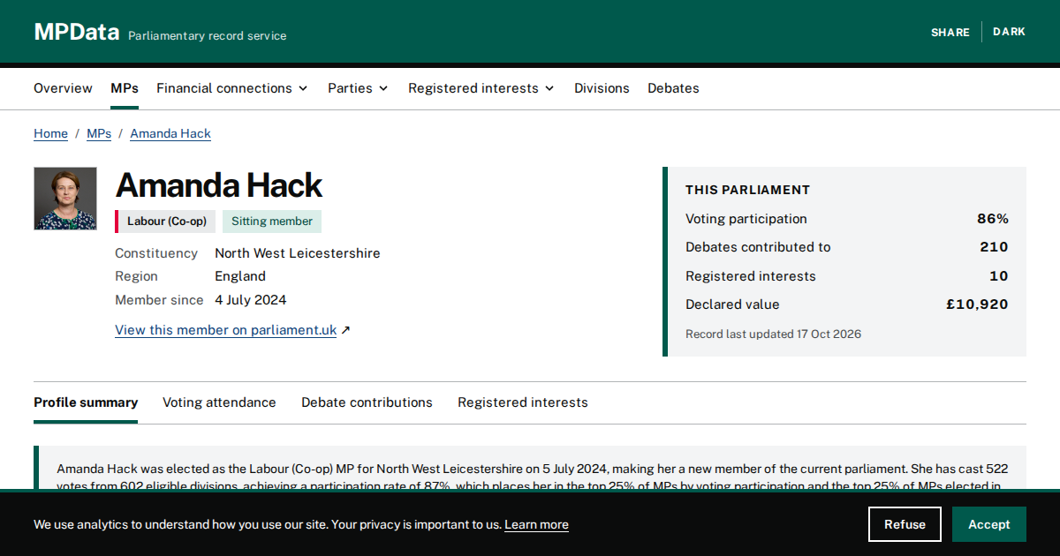Click the external link arrow icon
The image size is (1060, 556).
point(345,330)
